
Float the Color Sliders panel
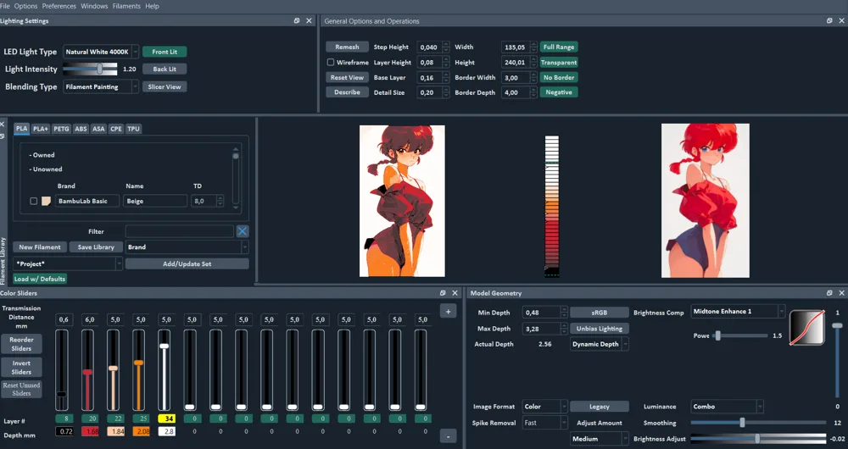point(443,293)
